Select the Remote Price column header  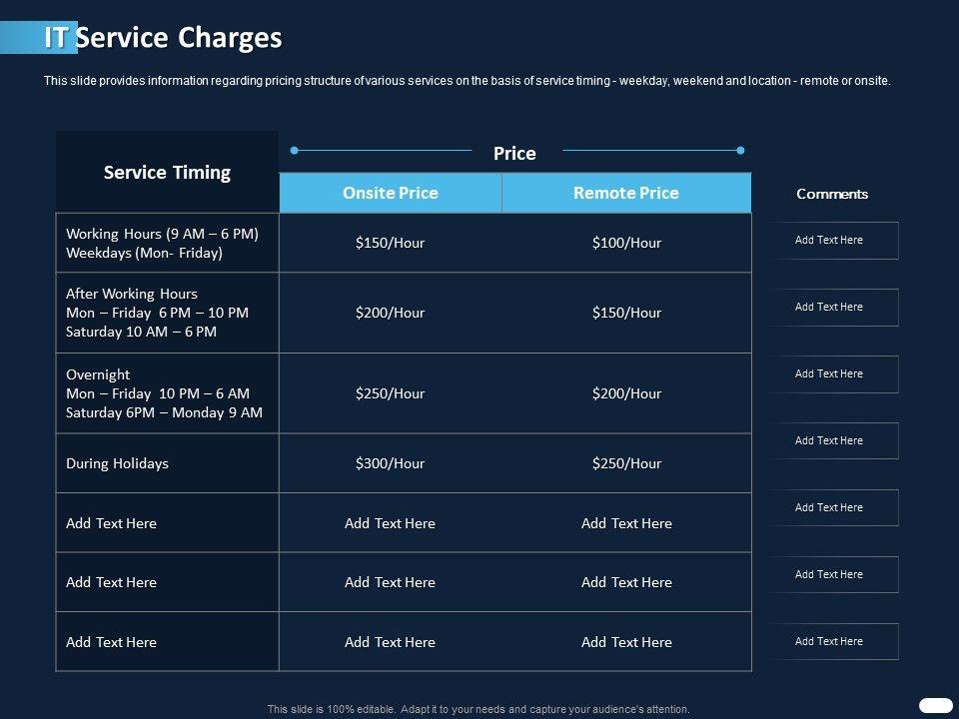click(625, 193)
